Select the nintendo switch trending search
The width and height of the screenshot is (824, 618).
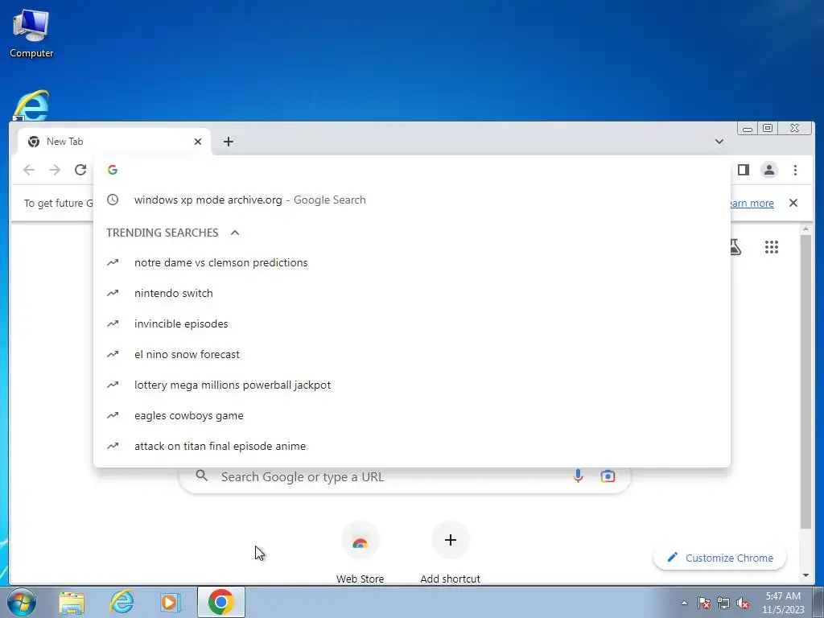411,293
